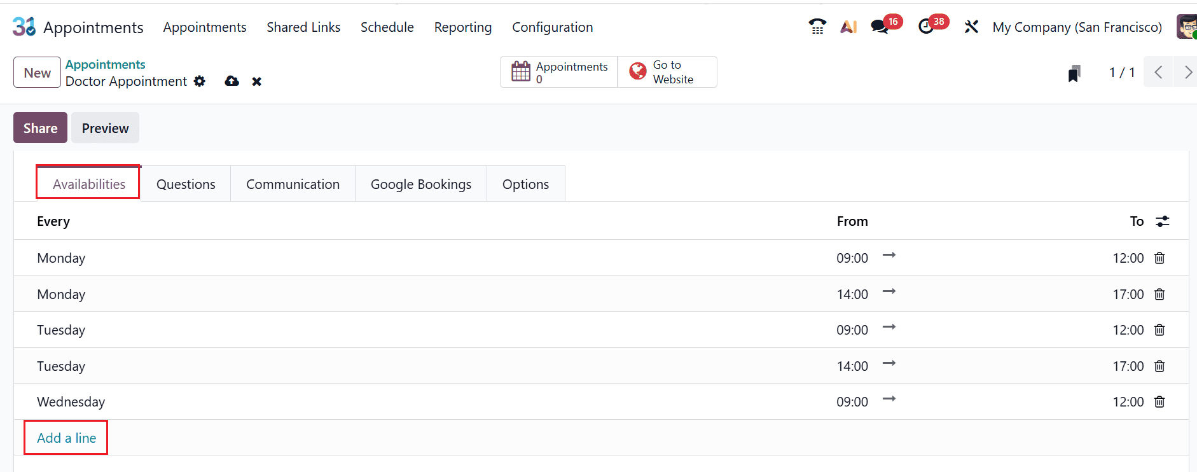1197x472 pixels.
Task: Switch to the Availabilities tab
Action: [89, 184]
